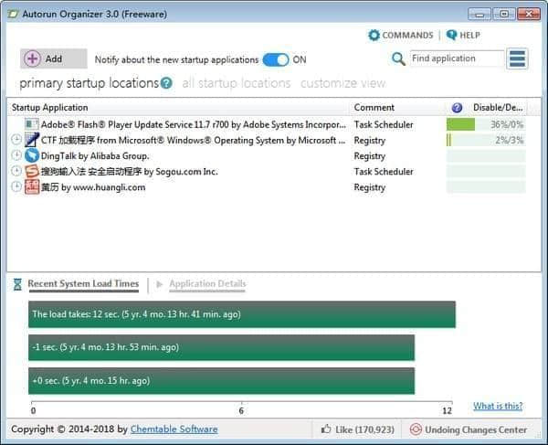Image resolution: width=548 pixels, height=445 pixels.
Task: Open the hamburger menu button
Action: tap(518, 58)
